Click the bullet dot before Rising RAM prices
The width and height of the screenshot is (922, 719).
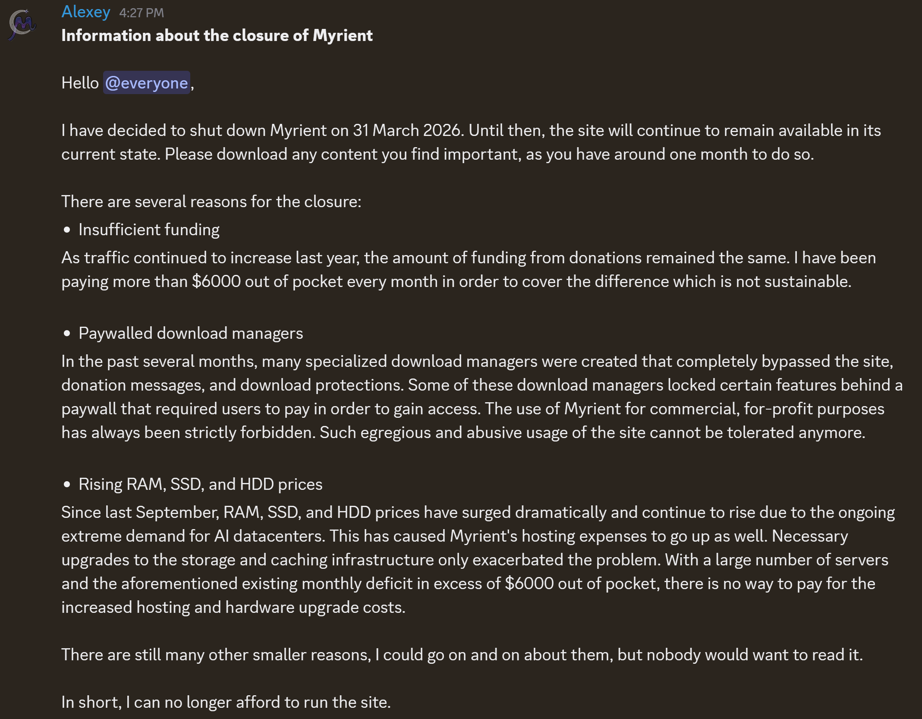67,485
